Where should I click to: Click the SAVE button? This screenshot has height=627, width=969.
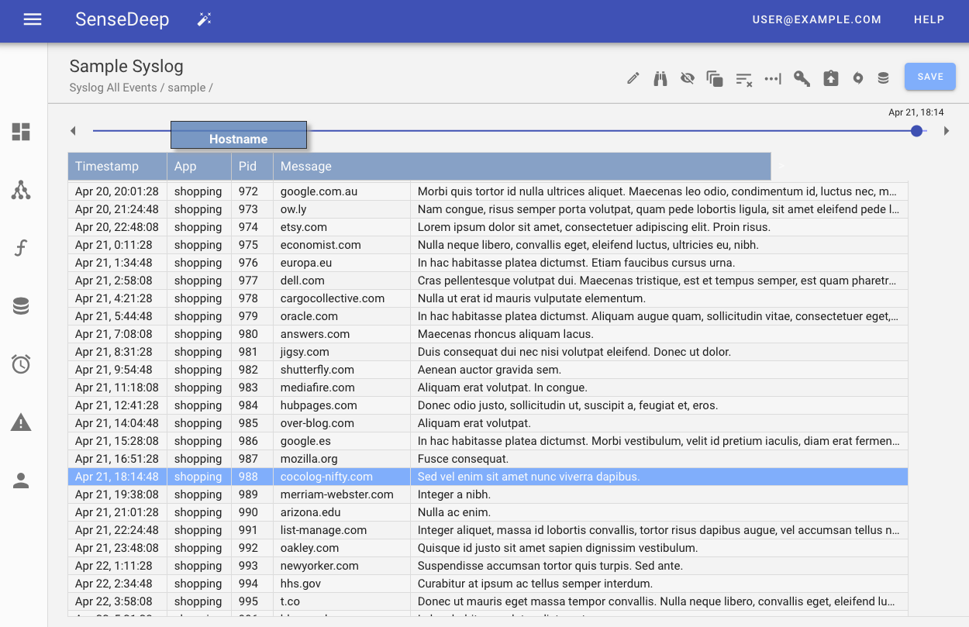(930, 77)
